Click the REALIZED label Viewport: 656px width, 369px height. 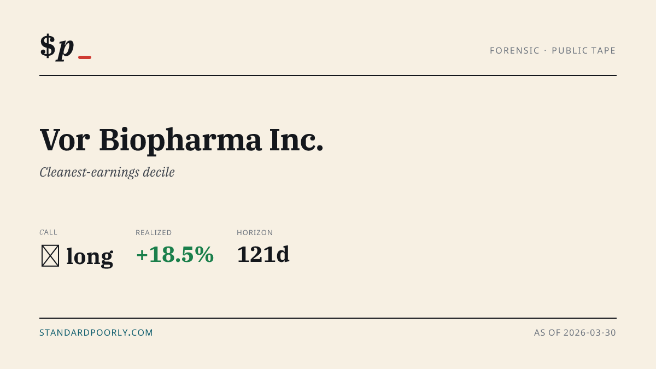(154, 233)
